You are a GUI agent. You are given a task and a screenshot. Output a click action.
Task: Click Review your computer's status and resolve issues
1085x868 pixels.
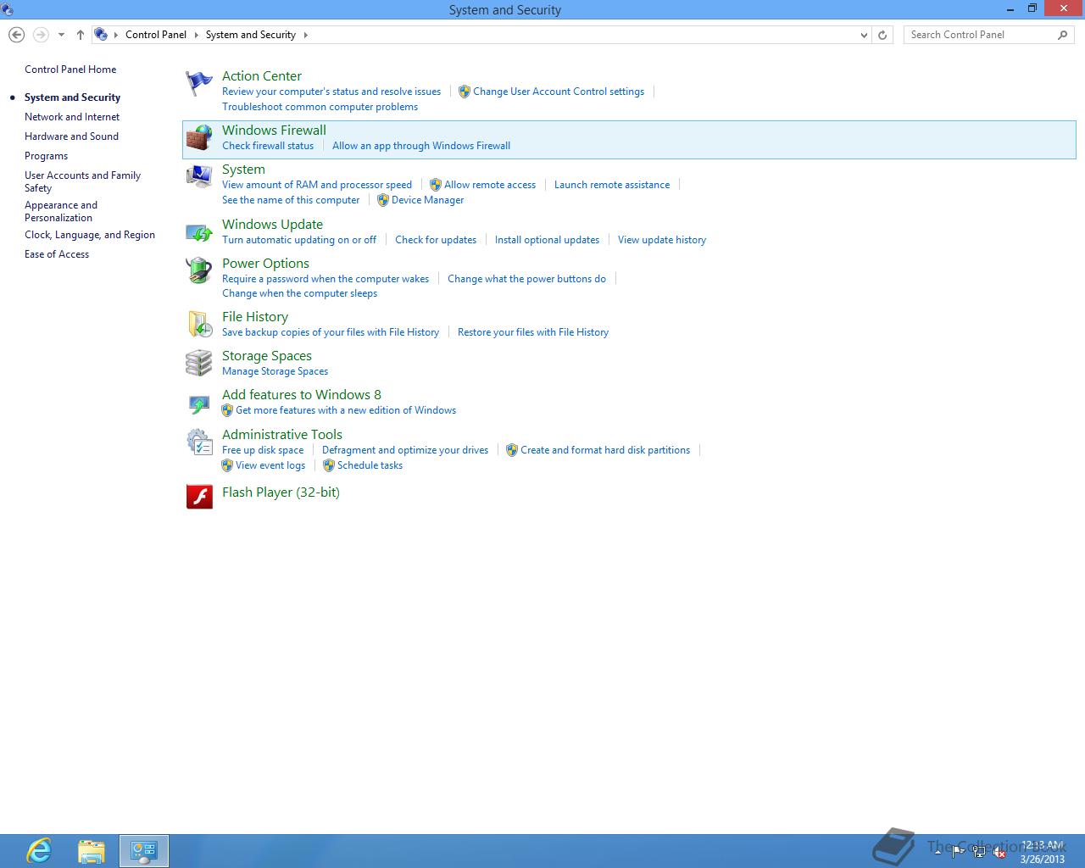click(x=331, y=92)
